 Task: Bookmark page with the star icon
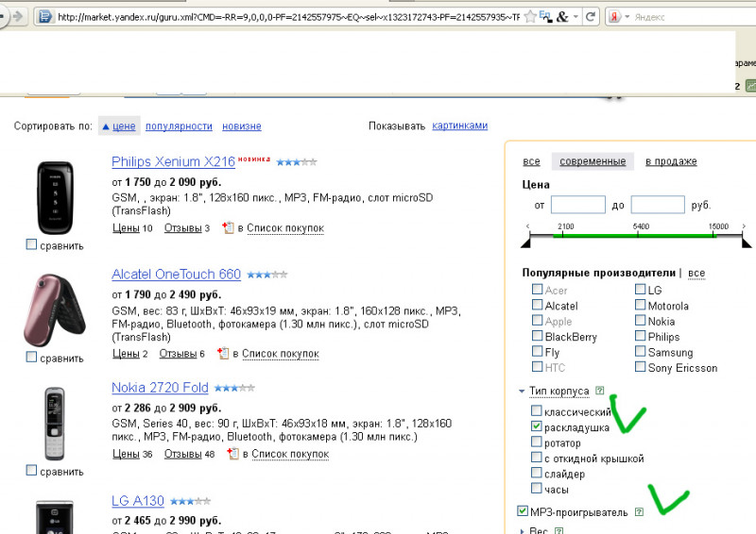click(530, 17)
